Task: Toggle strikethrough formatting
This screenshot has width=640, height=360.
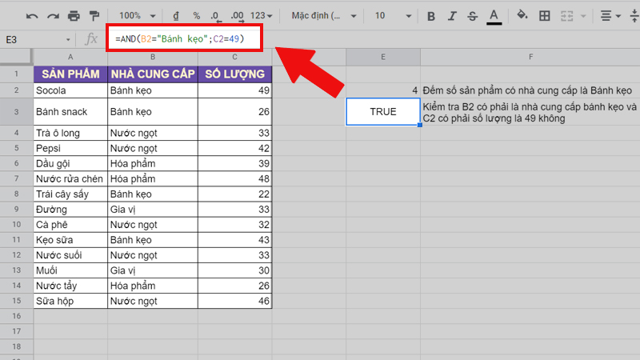Action: point(473,16)
